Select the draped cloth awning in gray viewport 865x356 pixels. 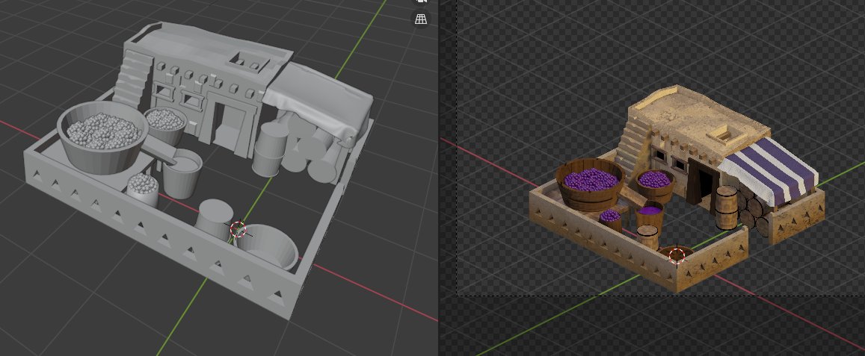(x=318, y=100)
